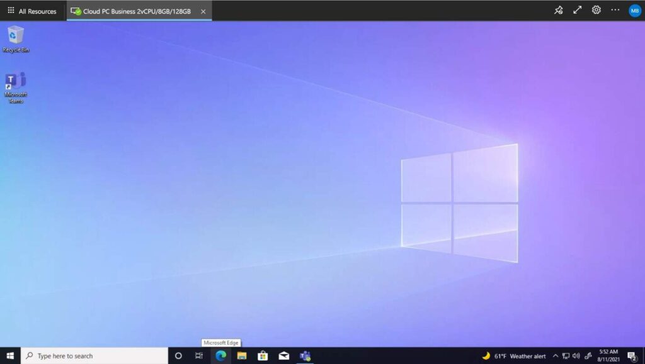This screenshot has width=645, height=364.
Task: Open Cortana circle icon on taskbar
Action: (178, 356)
